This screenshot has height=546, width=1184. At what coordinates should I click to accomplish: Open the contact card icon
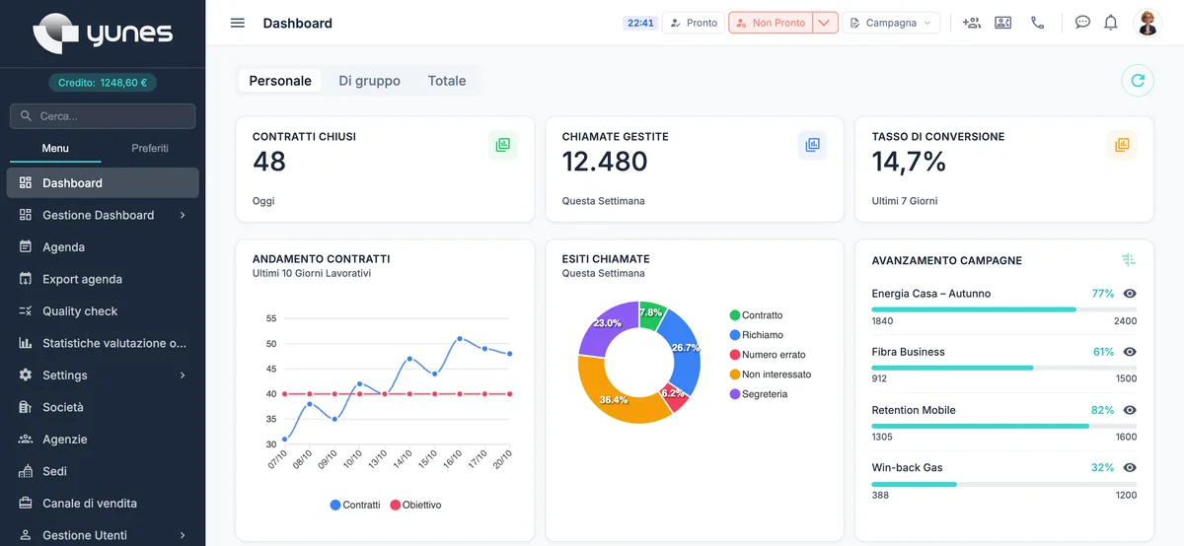point(1003,23)
